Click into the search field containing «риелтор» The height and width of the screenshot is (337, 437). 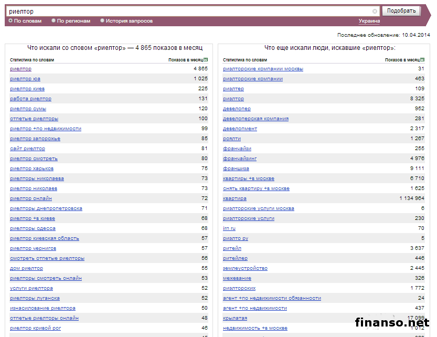click(x=189, y=11)
